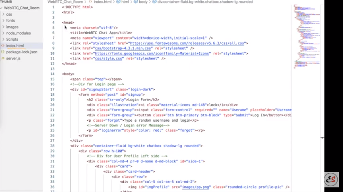343x192 pixels.
Task: Click the html element icon in the breadcrumb
Action: (119, 2)
